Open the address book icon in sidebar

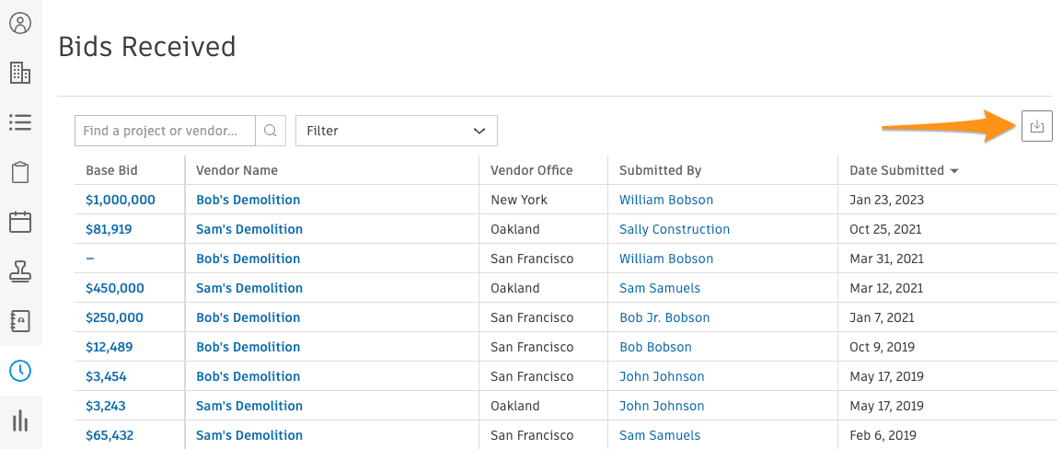tap(20, 321)
